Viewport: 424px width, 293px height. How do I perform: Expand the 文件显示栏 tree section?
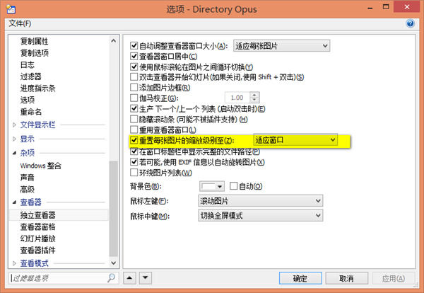click(14, 125)
